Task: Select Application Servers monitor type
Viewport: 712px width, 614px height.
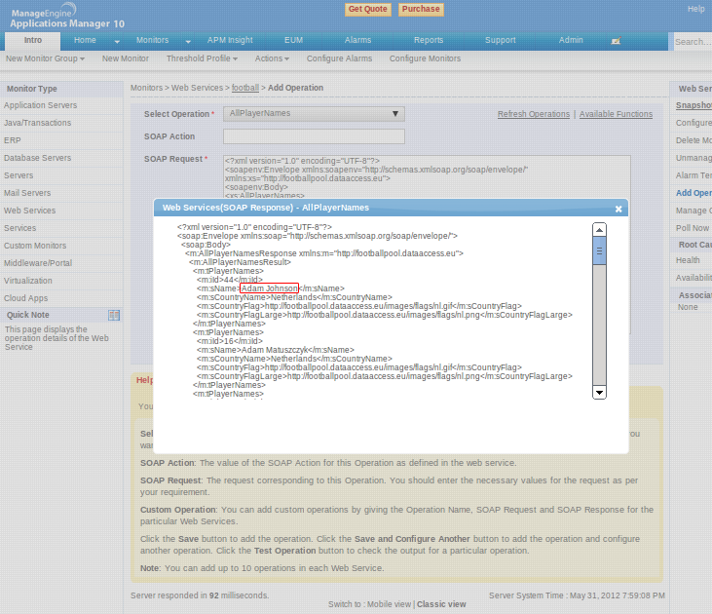Action: (40, 105)
